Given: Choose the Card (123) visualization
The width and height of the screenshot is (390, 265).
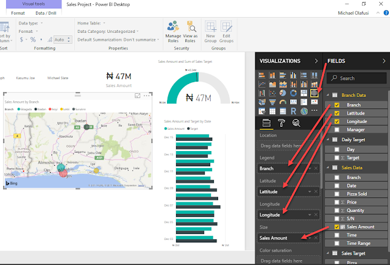Looking at the screenshot, I should coord(294,102).
